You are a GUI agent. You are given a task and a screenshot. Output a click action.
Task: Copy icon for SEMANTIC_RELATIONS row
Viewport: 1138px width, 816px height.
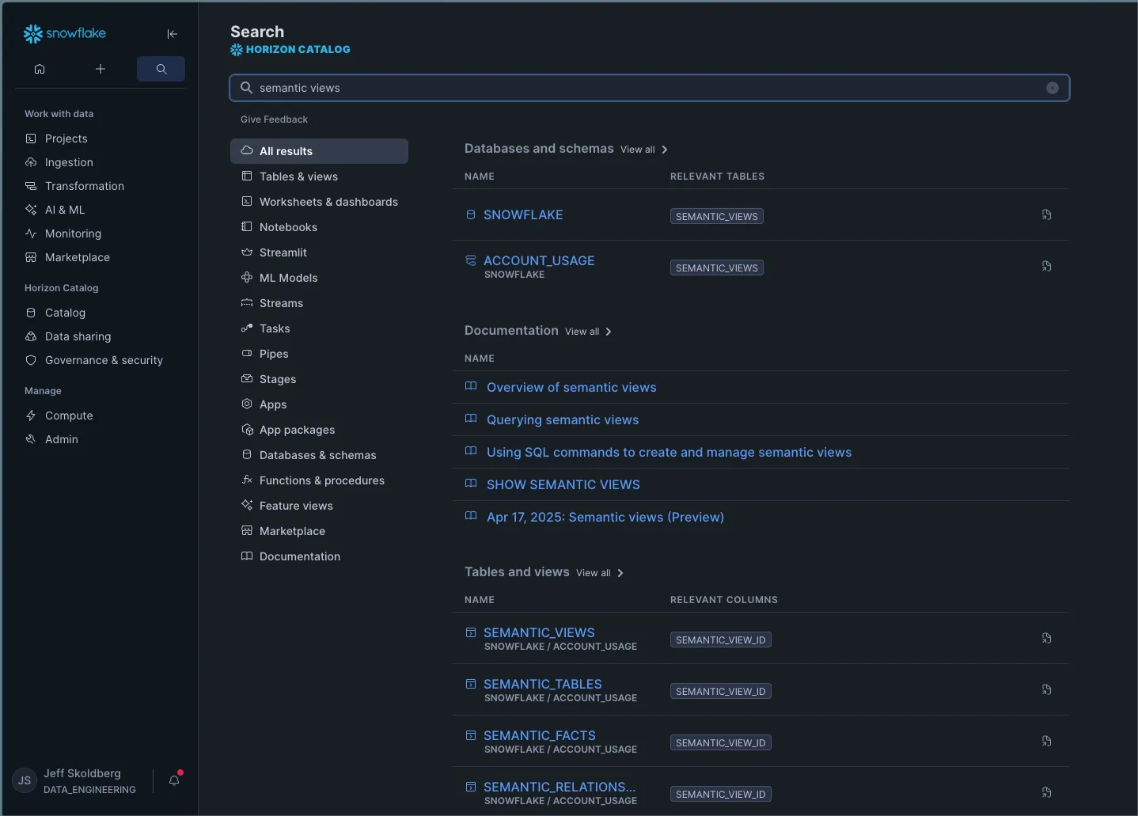pos(1046,792)
